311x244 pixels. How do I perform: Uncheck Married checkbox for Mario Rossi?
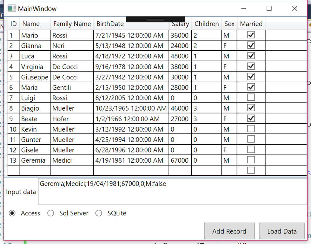click(251, 35)
